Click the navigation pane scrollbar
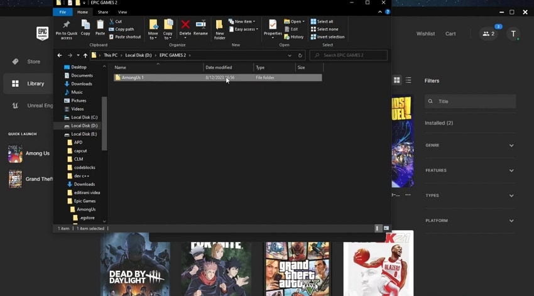Screen dimensions: 534x296 tap(104, 123)
